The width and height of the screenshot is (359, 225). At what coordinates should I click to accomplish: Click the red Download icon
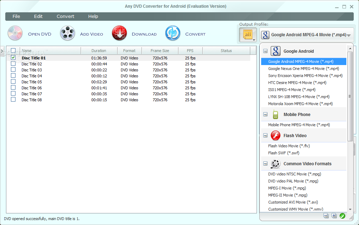pyautogui.click(x=119, y=33)
